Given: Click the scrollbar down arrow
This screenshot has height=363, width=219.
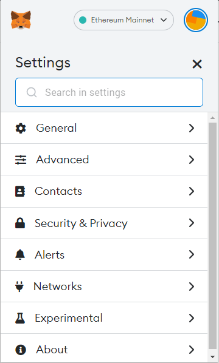Looking at the screenshot, I should click(212, 357).
